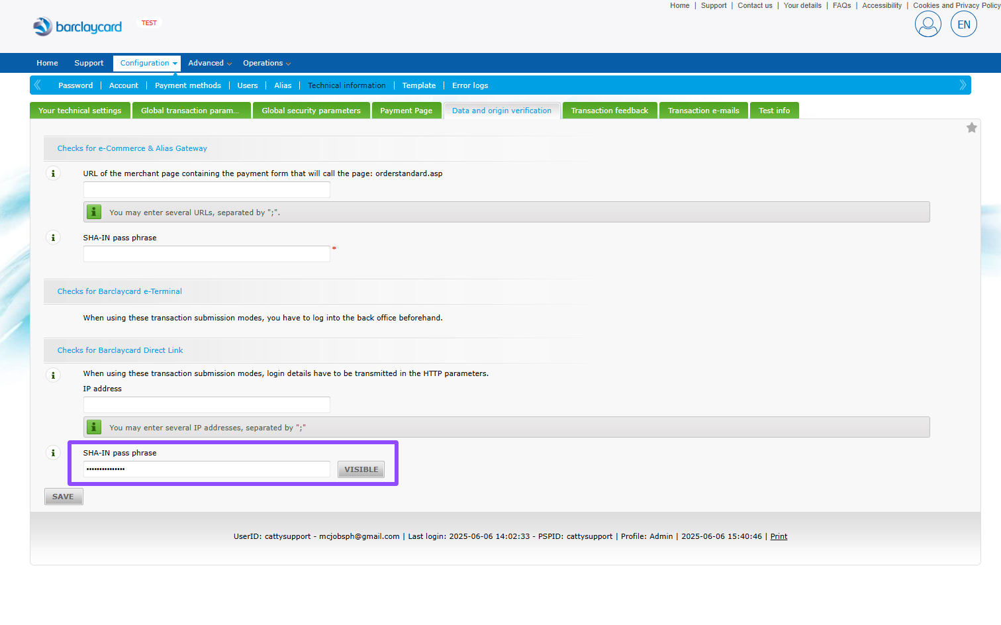Click the Checks for Barclaycard Direct Link heading

[120, 350]
